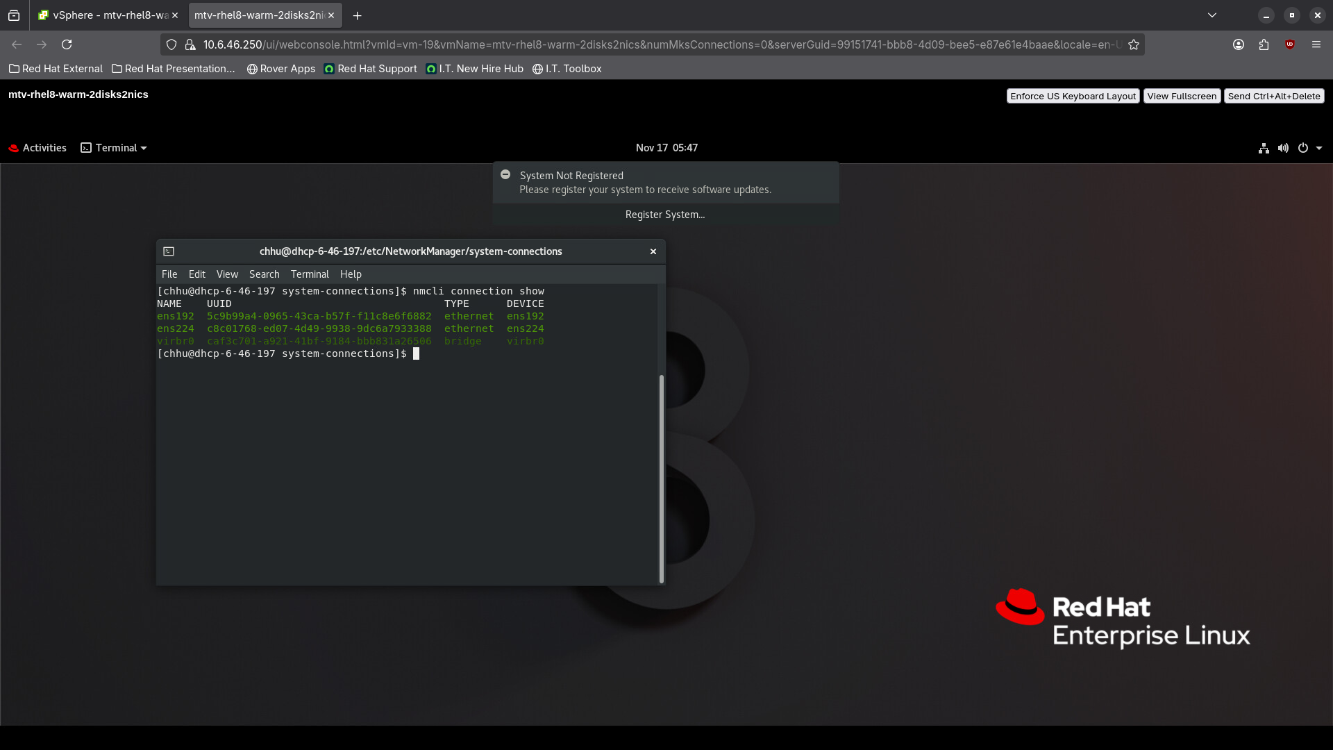The height and width of the screenshot is (750, 1333).
Task: Click the terminal vertical scrollbar
Action: [x=661, y=479]
